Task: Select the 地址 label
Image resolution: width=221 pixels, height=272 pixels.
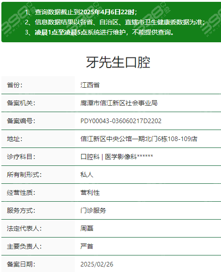Action: pos(15,139)
